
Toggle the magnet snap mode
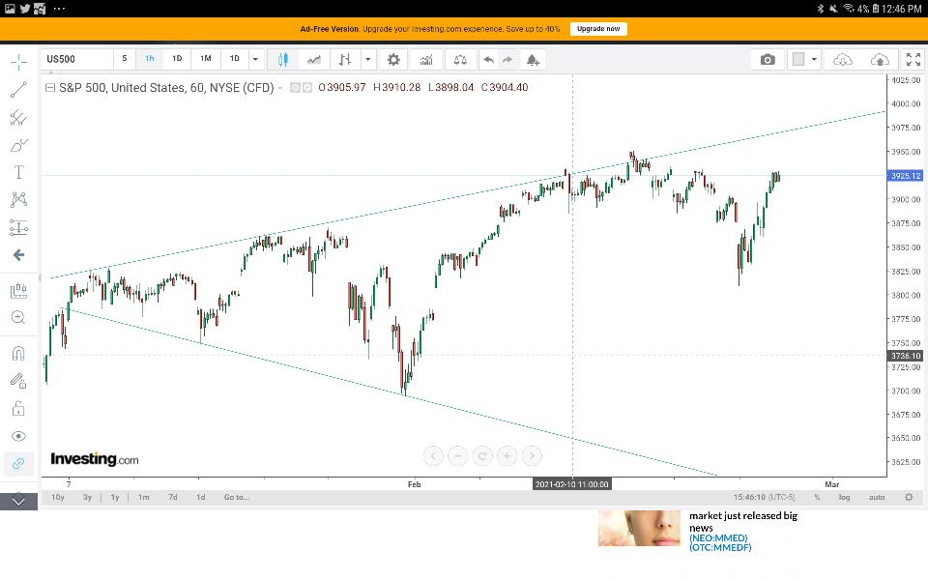pyautogui.click(x=18, y=354)
